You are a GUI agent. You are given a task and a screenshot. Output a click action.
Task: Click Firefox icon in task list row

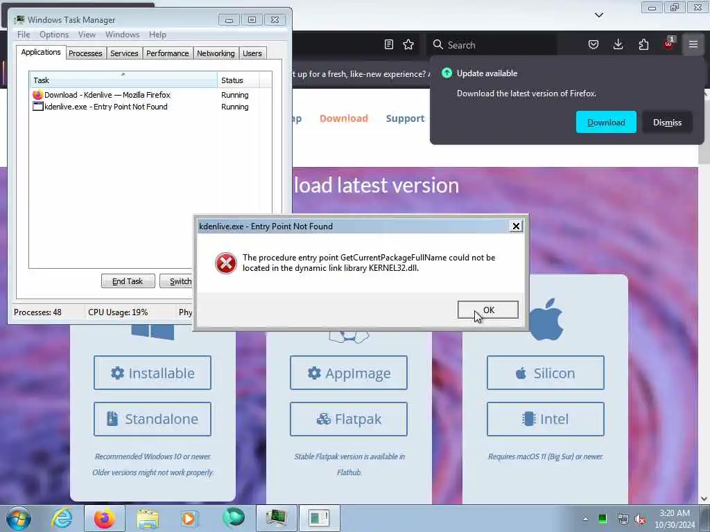point(37,94)
